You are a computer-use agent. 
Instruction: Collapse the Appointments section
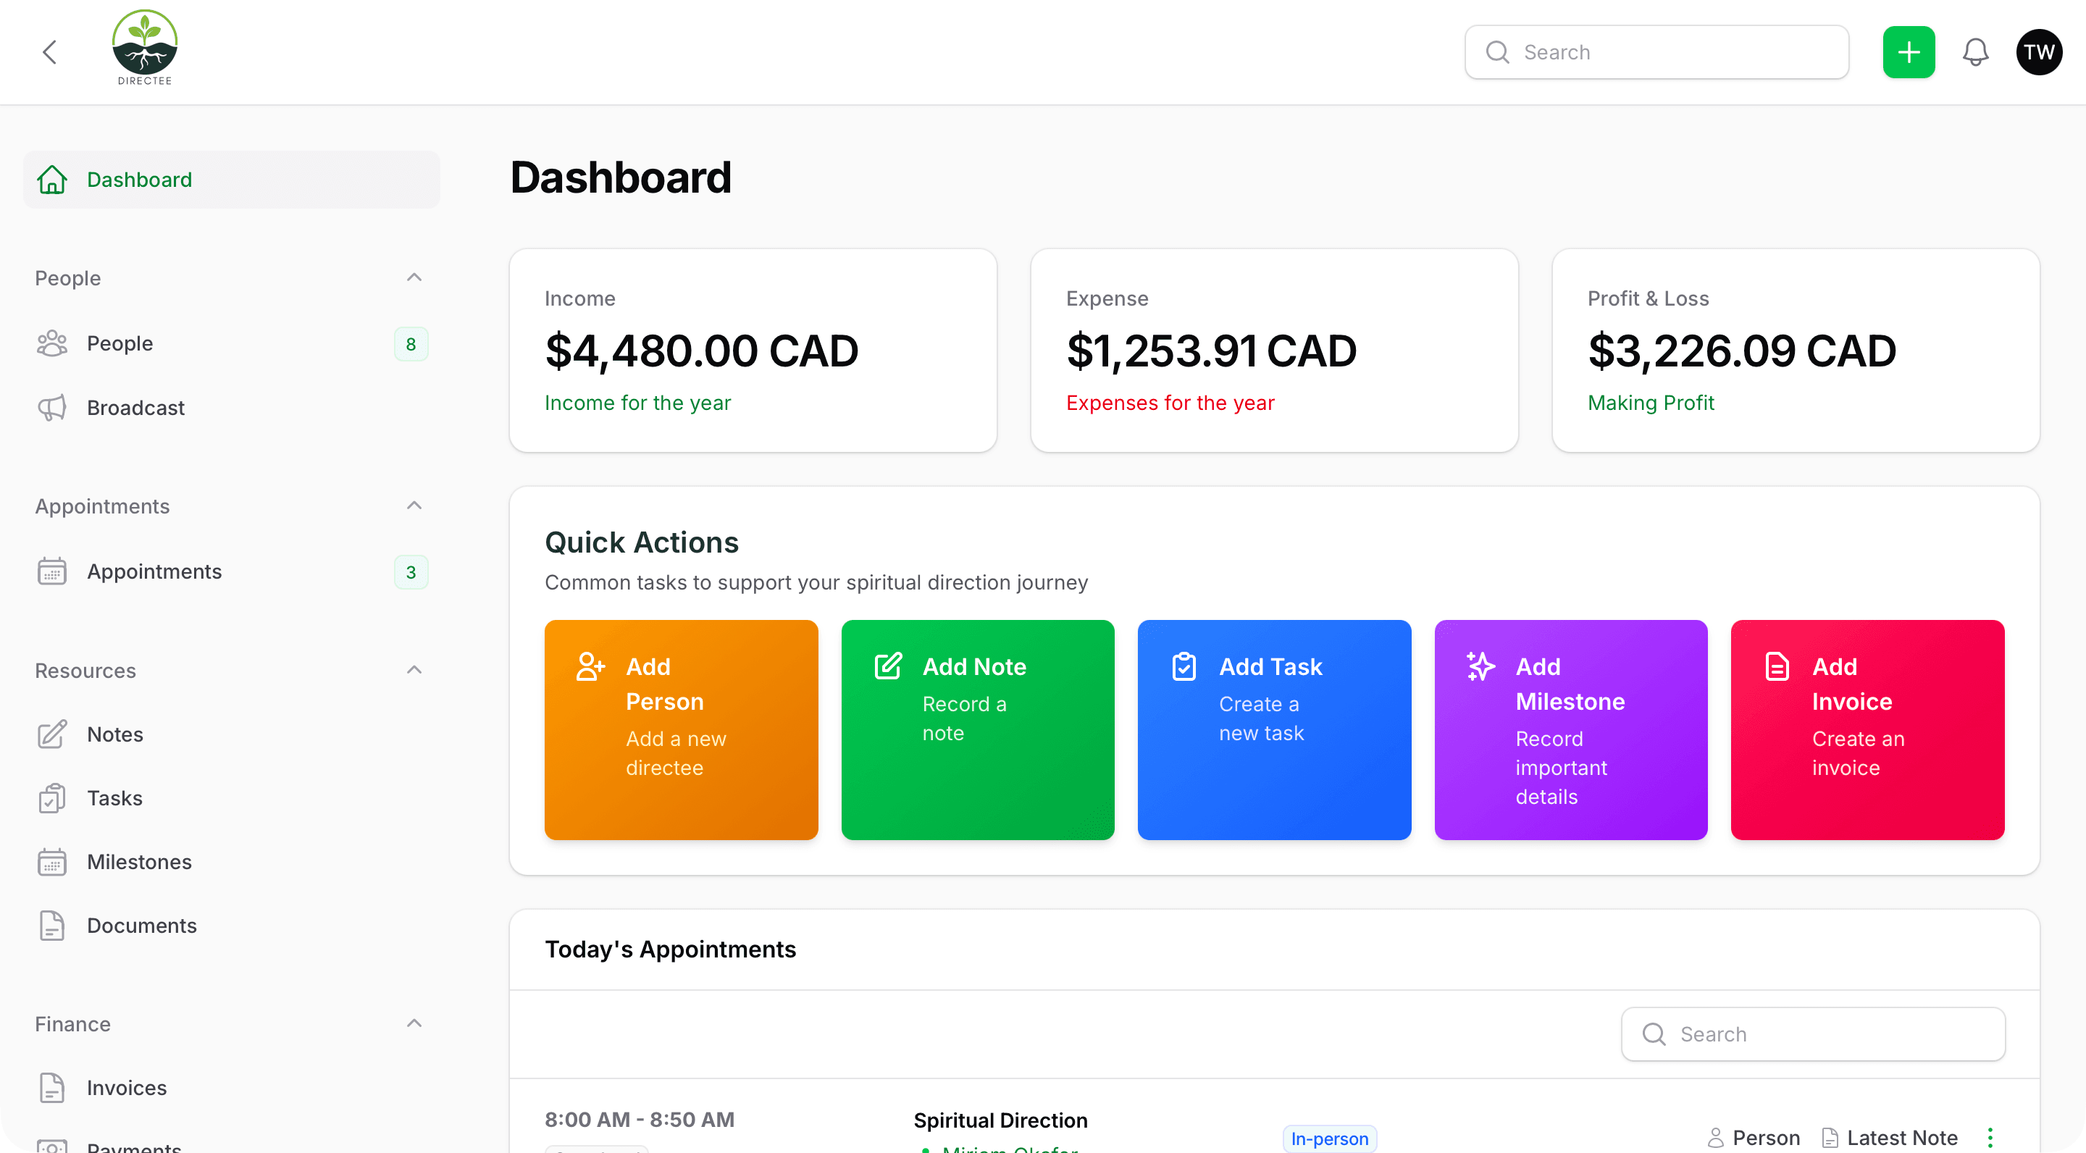[x=414, y=506]
